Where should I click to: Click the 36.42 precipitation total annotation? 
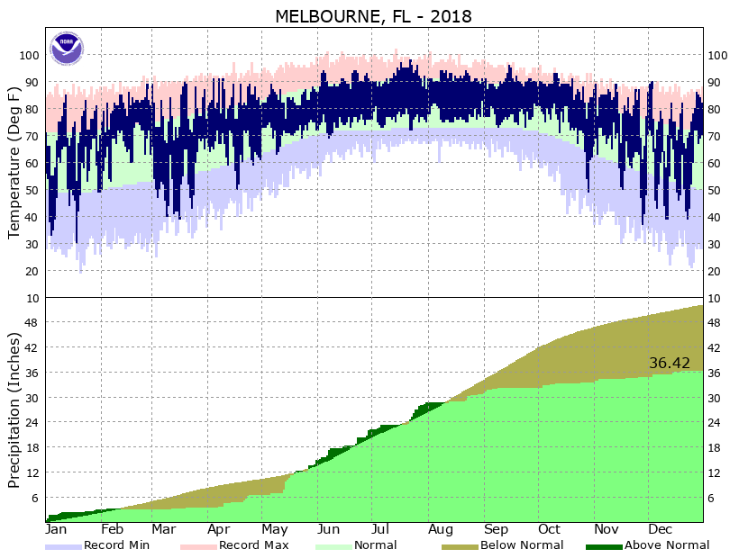point(670,364)
